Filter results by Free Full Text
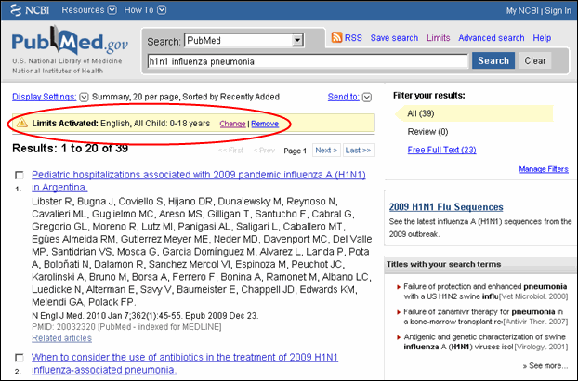578x381 pixels. pyautogui.click(x=441, y=150)
